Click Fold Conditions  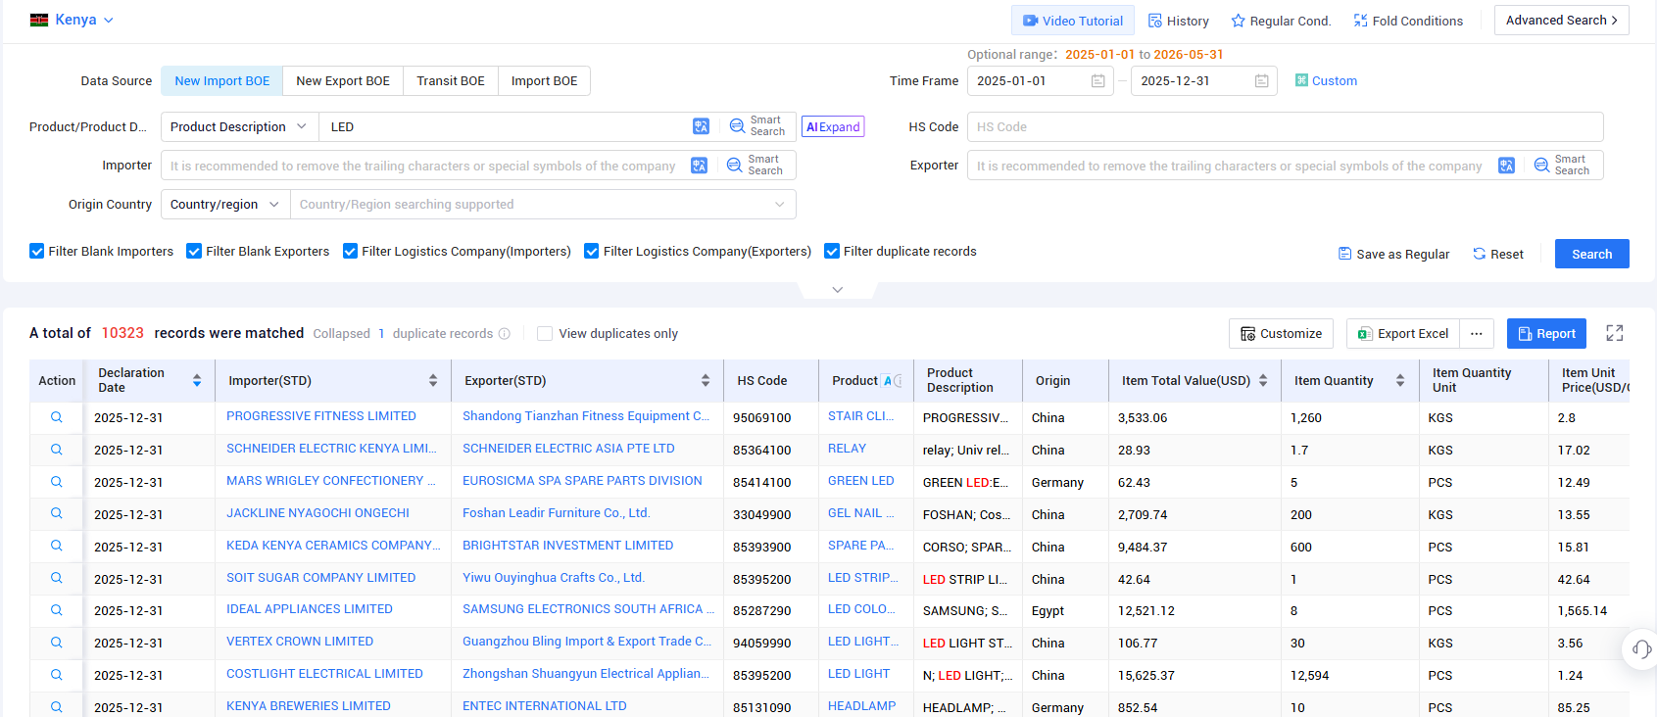[1408, 21]
